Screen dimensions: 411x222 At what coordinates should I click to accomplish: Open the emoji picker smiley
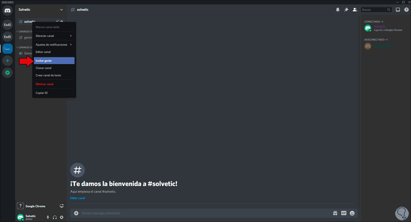pyautogui.click(x=352, y=213)
